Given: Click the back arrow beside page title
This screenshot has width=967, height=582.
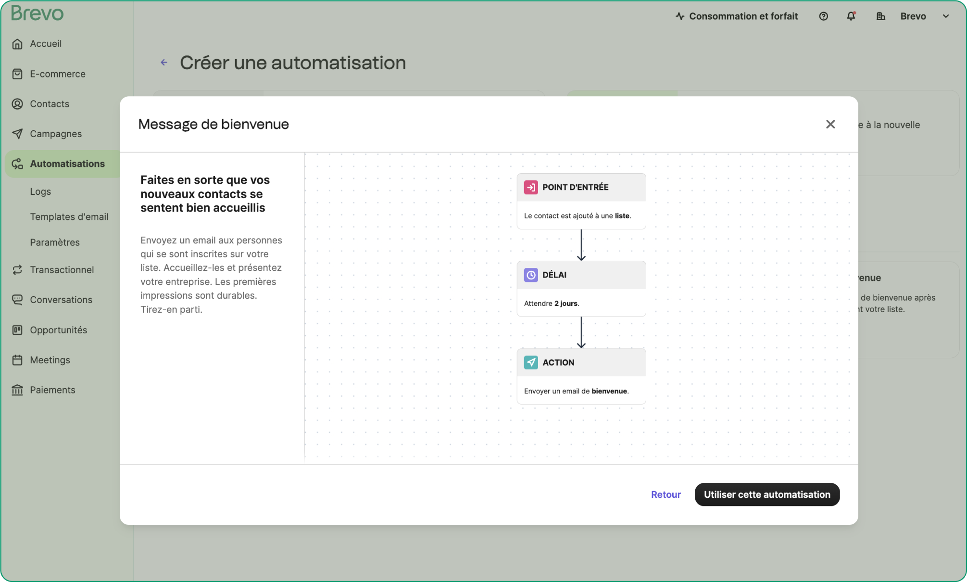Looking at the screenshot, I should [x=164, y=63].
